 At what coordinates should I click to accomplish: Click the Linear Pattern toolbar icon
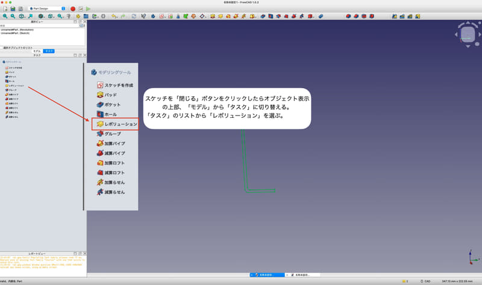click(x=402, y=16)
